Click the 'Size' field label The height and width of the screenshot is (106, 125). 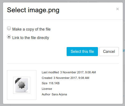coord(44,83)
